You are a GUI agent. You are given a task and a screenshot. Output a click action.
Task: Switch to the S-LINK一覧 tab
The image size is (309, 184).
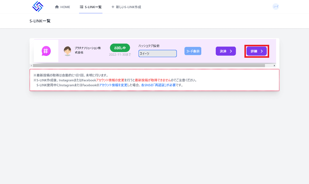point(91,7)
